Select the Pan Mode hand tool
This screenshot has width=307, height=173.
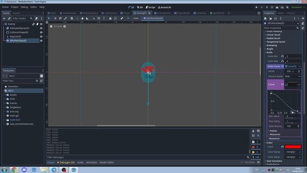(x=82, y=18)
